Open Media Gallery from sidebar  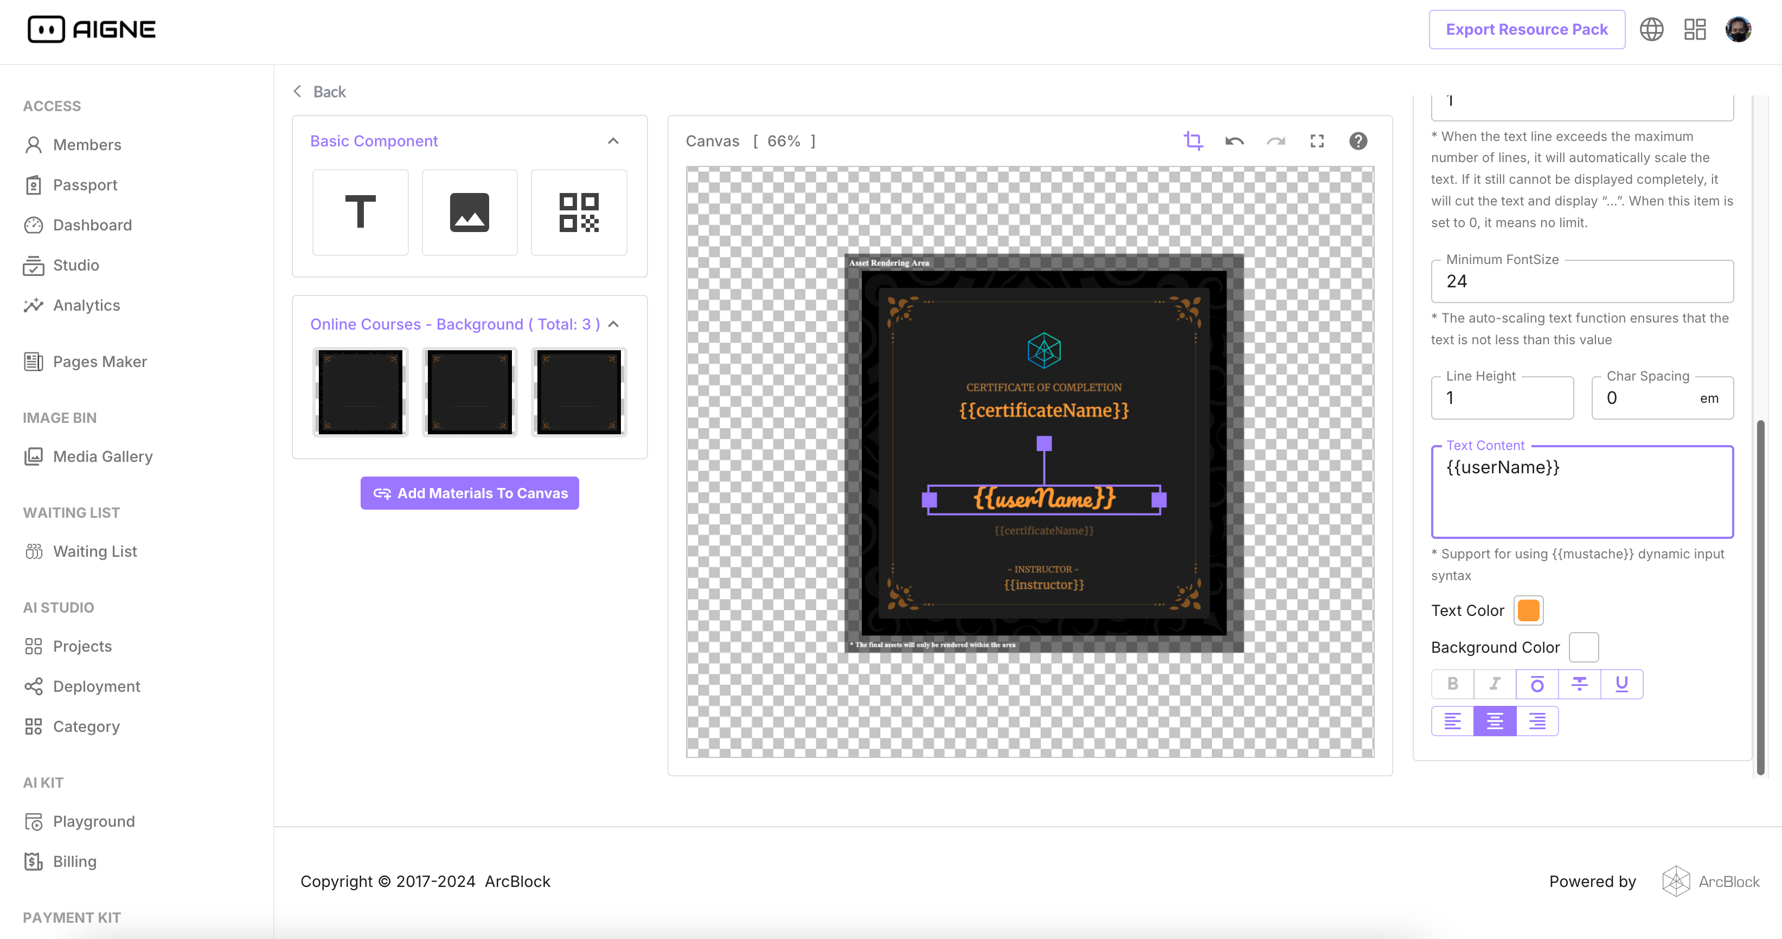(102, 456)
